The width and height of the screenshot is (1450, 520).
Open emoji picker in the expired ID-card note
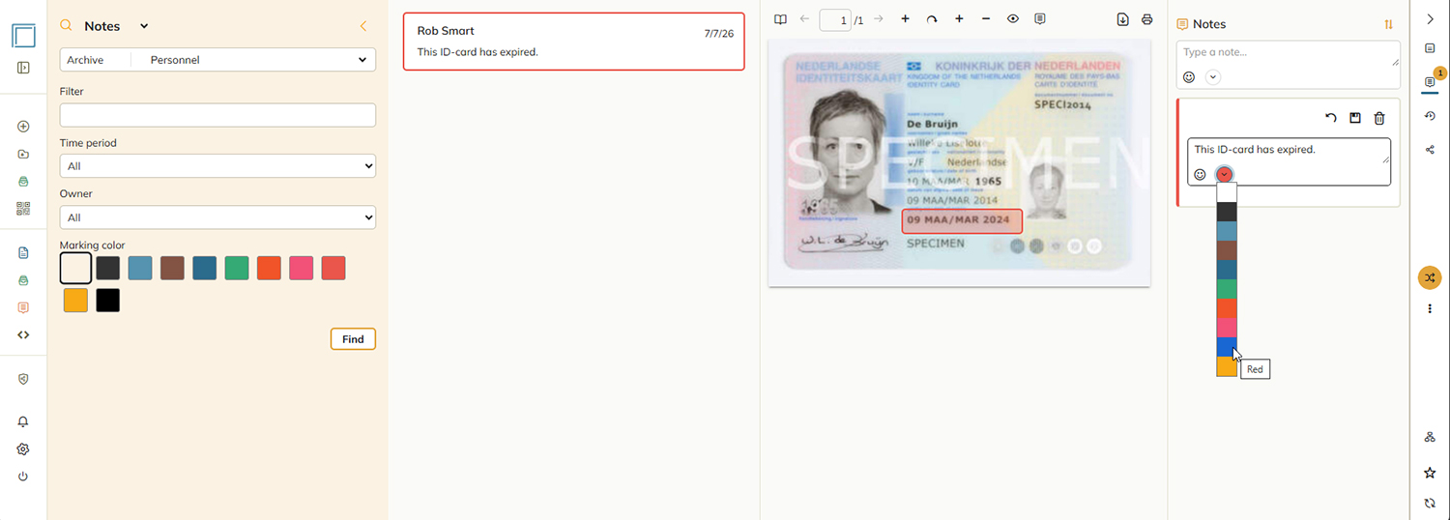click(x=1200, y=174)
